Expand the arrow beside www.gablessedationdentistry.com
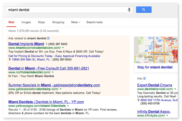The height and width of the screenshot is (121, 182). (61, 89)
